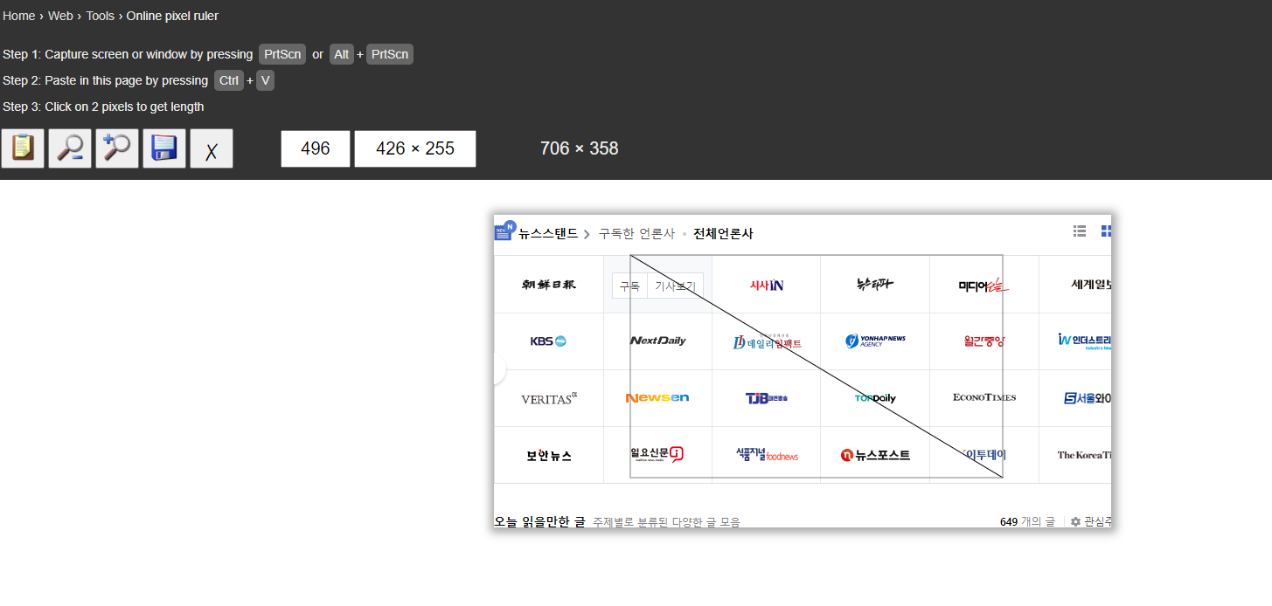Click the TopDaily logo
This screenshot has width=1272, height=606.
pos(875,398)
